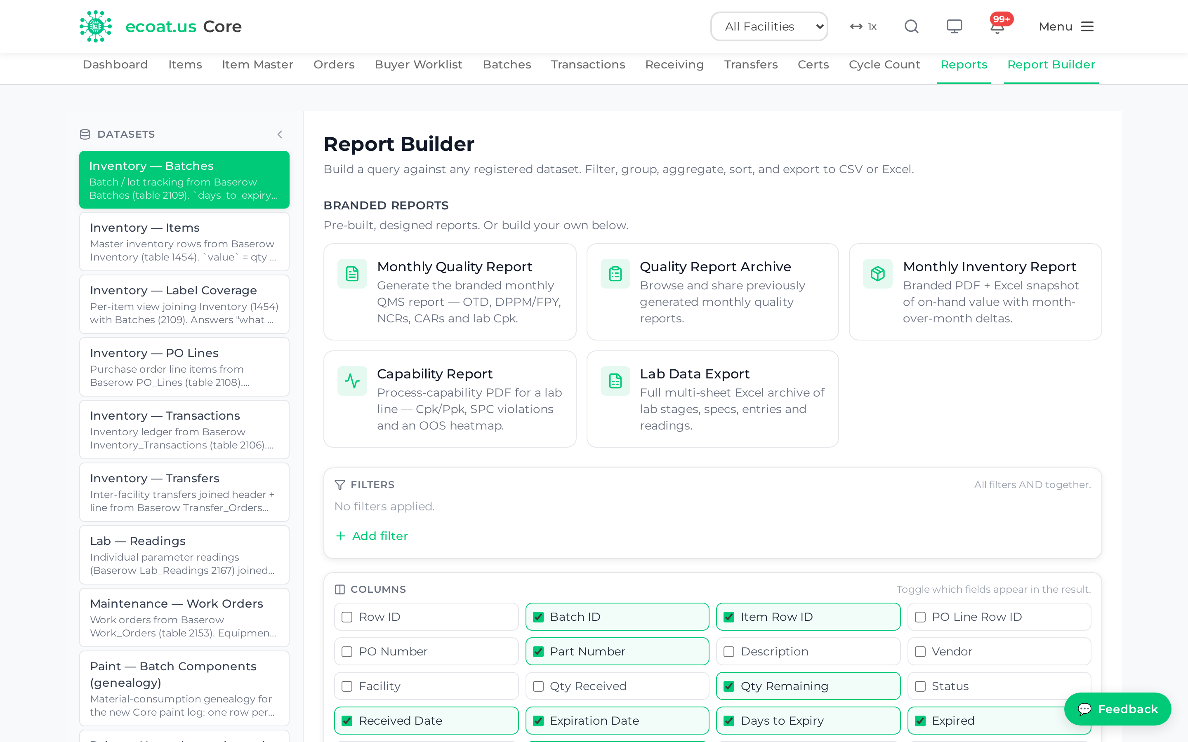Click the Lab Data Export sheet icon
Viewport: 1188px width, 742px height.
[615, 381]
